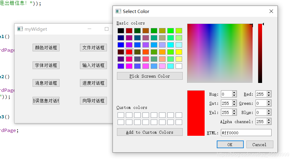Select the magenta swatch in bottom row
292x160 pixels.
pyautogui.click(x=129, y=66)
